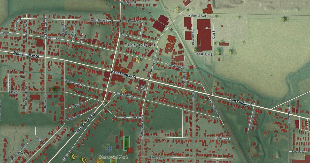Select the West Findlay St label
310x163 pixels.
(26, 54)
